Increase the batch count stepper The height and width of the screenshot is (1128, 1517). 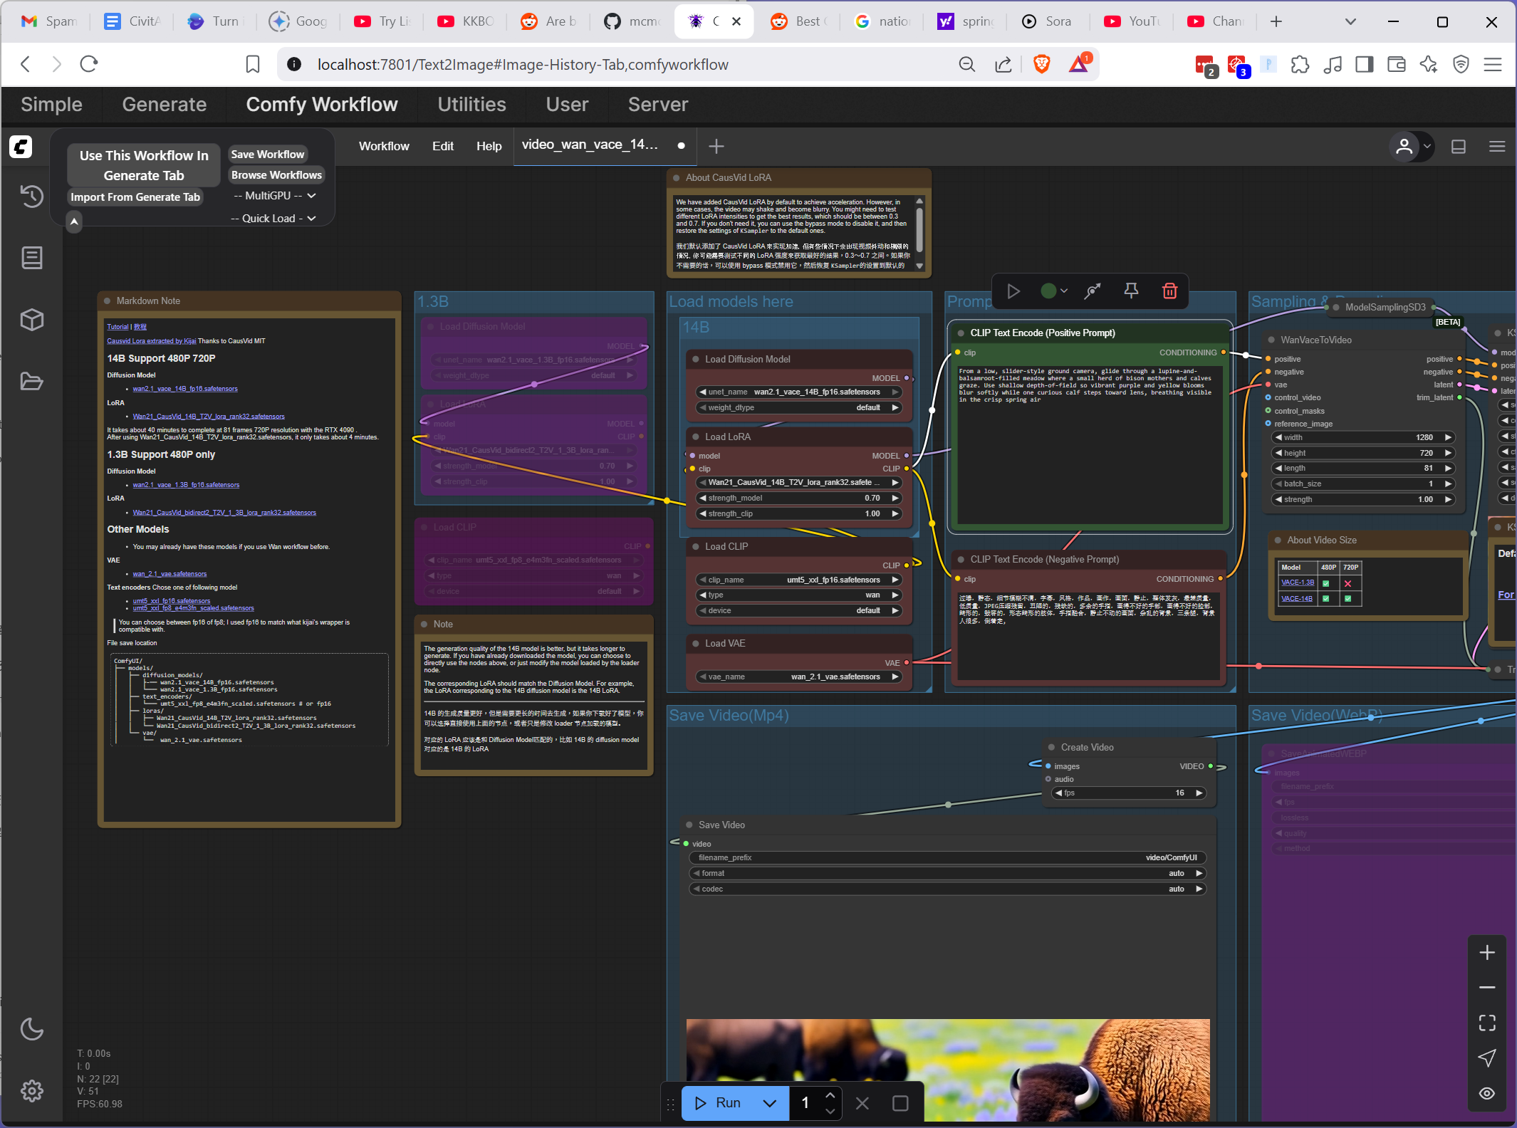point(830,1096)
